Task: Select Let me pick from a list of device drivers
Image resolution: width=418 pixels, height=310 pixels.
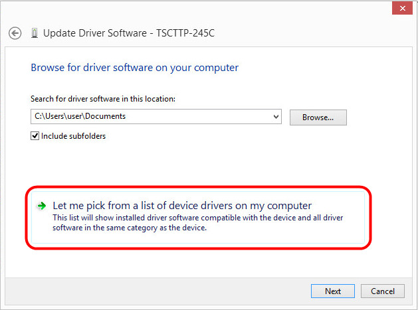Action: click(x=182, y=206)
